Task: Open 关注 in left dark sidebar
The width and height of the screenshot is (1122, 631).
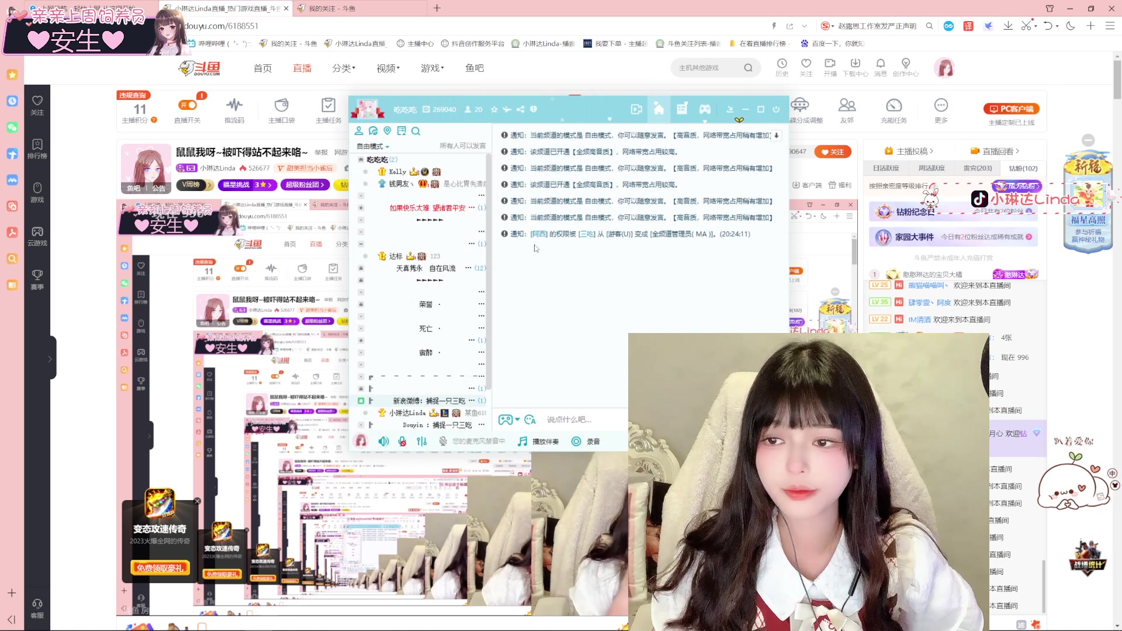Action: (37, 105)
